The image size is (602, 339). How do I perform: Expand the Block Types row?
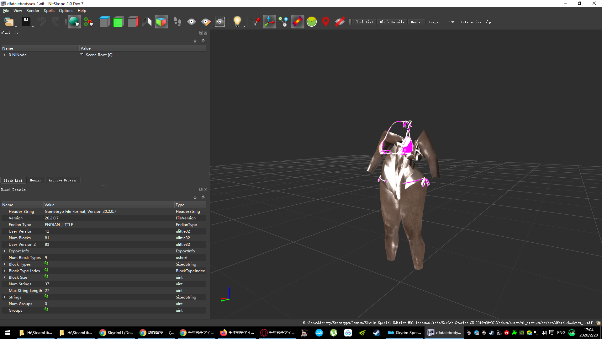4,264
